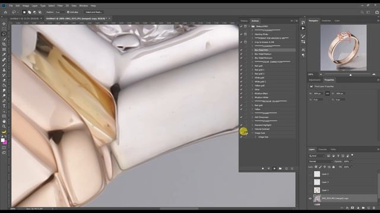Image resolution: width=380 pixels, height=213 pixels.
Task: Open the Image menu
Action: tap(26, 5)
